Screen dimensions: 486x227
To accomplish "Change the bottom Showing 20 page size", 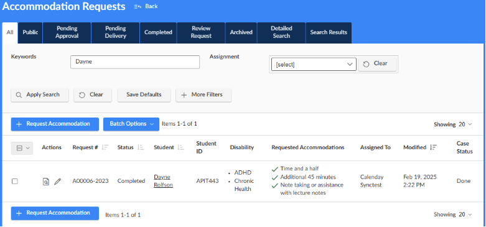I will pos(453,215).
